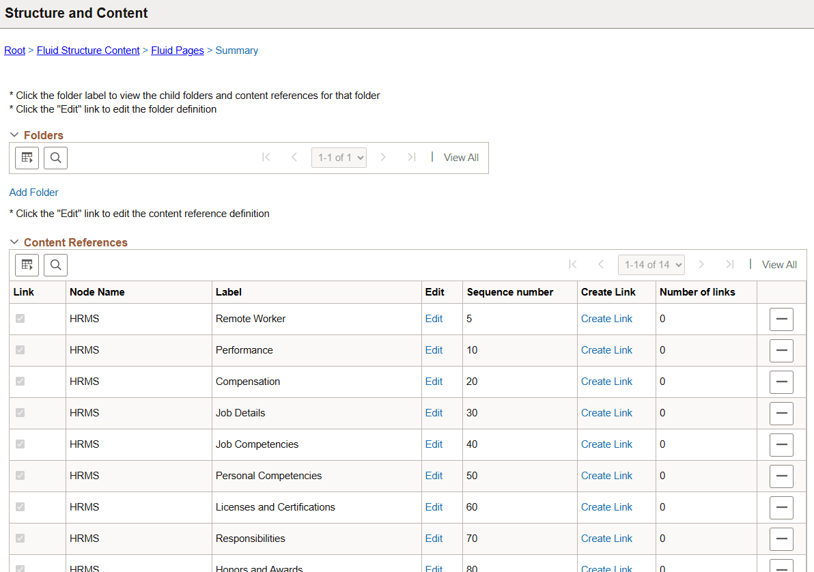
Task: Open the Fluid Pages breadcrumb
Action: tap(177, 50)
